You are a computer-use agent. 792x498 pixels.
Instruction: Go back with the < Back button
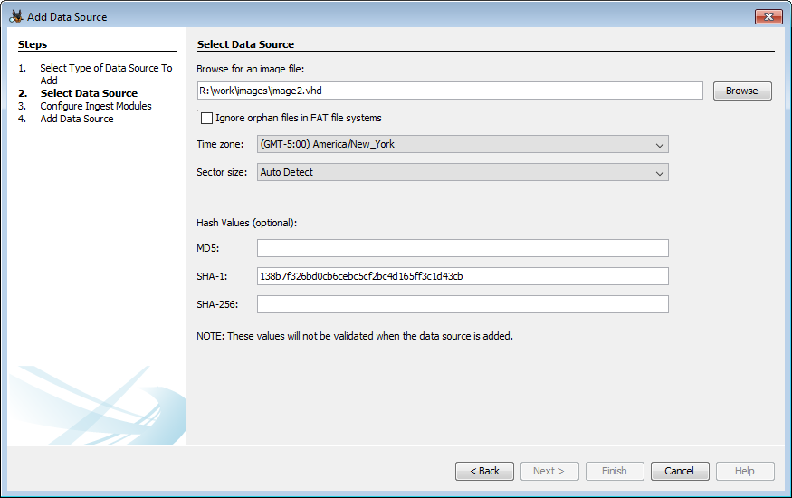(484, 471)
